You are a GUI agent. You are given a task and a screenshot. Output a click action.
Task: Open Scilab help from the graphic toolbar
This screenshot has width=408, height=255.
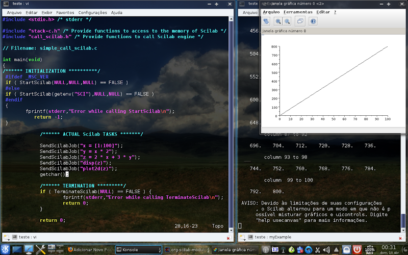313,21
